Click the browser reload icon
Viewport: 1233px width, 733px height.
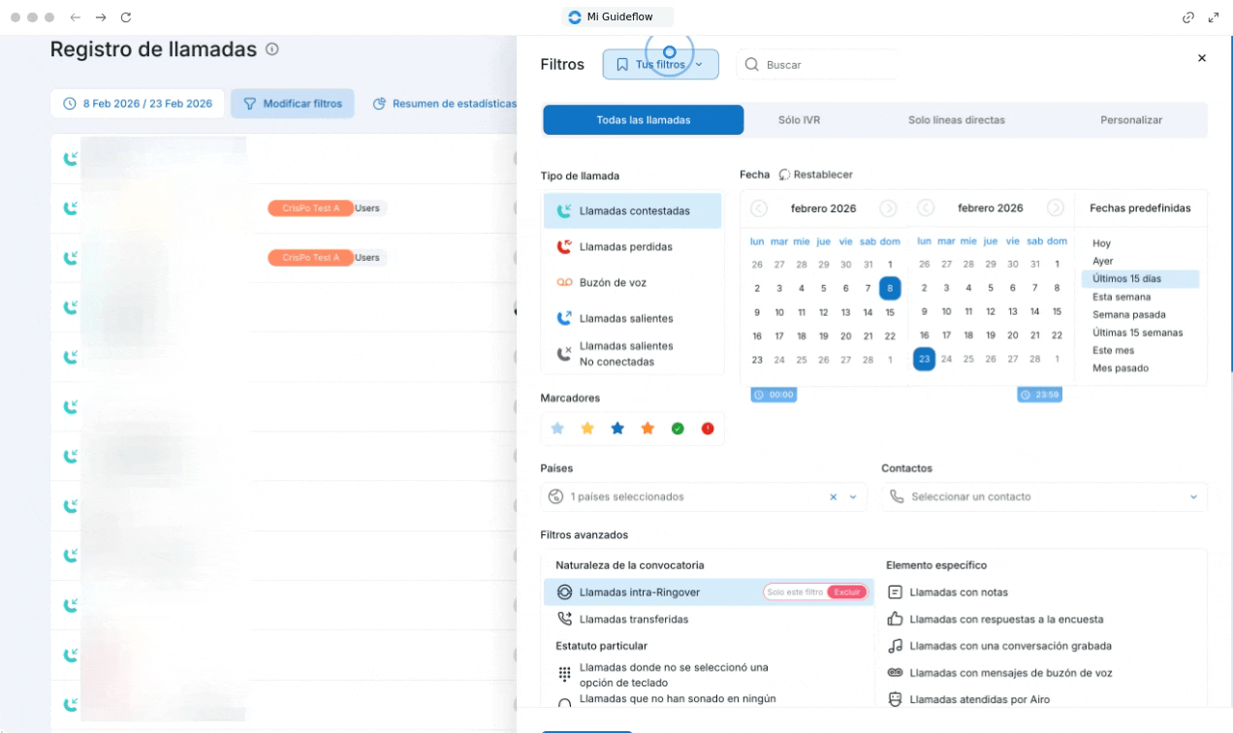click(x=126, y=17)
